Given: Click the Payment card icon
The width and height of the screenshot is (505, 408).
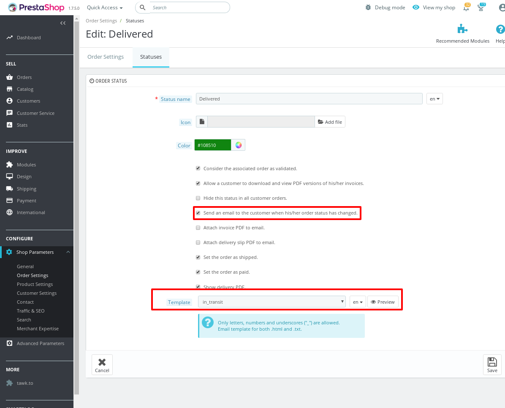Looking at the screenshot, I should [9, 201].
